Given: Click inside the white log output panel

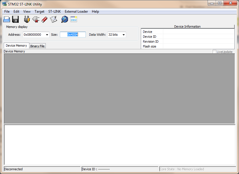Looking at the screenshot, I should click(120, 145).
